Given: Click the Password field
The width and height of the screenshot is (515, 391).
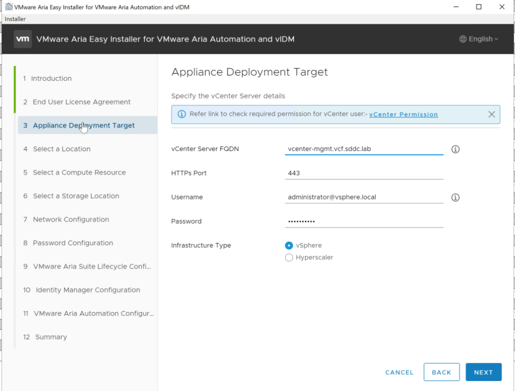Looking at the screenshot, I should click(363, 221).
